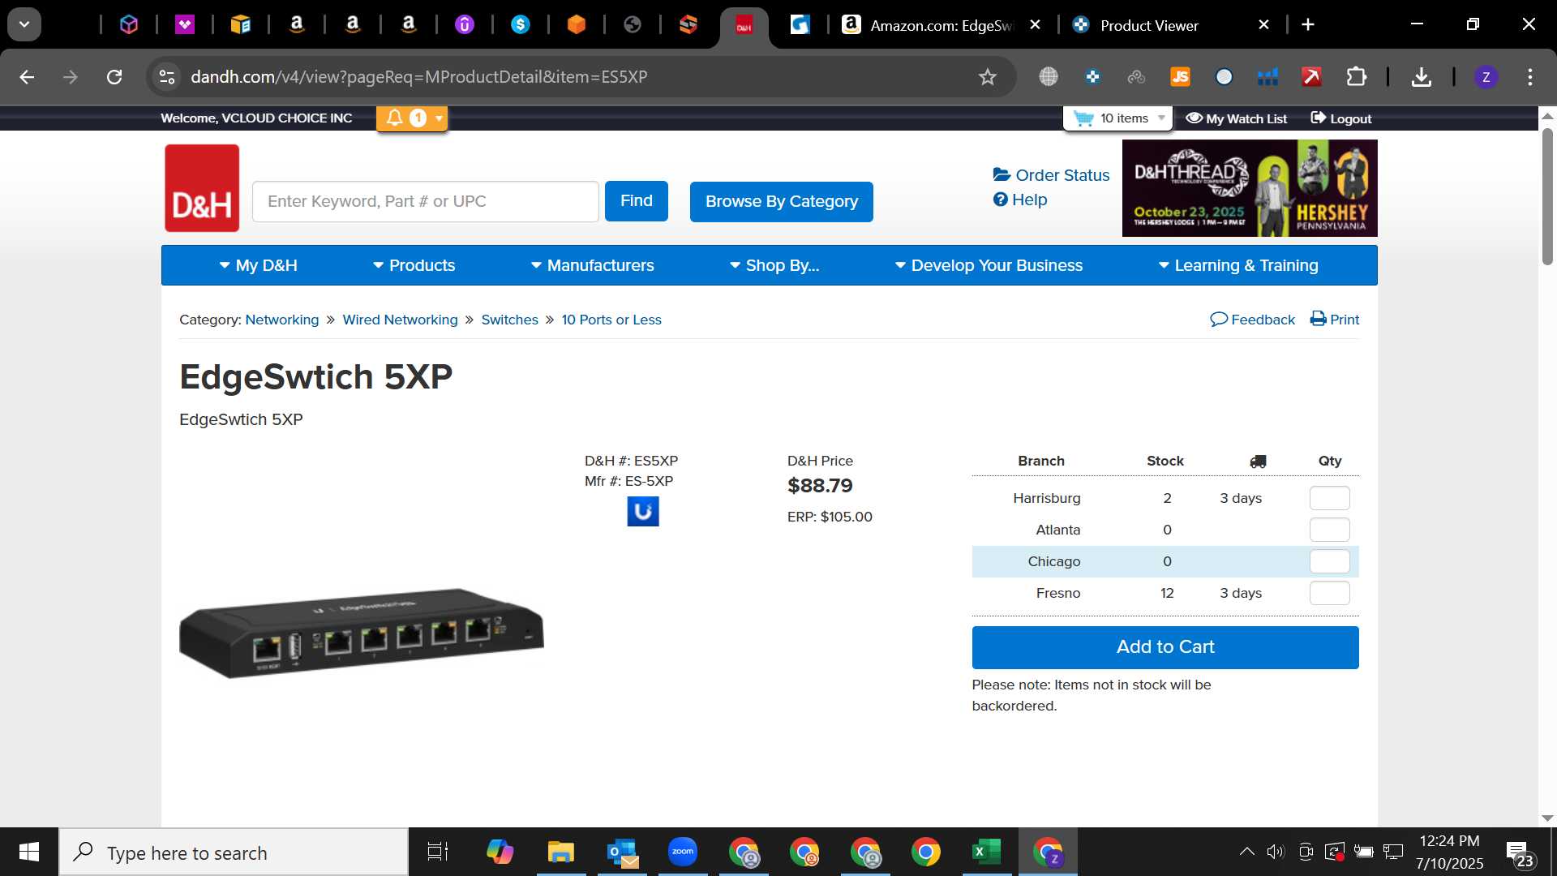The image size is (1557, 876).
Task: Open the tab search dropdown arrow
Action: [x=24, y=24]
